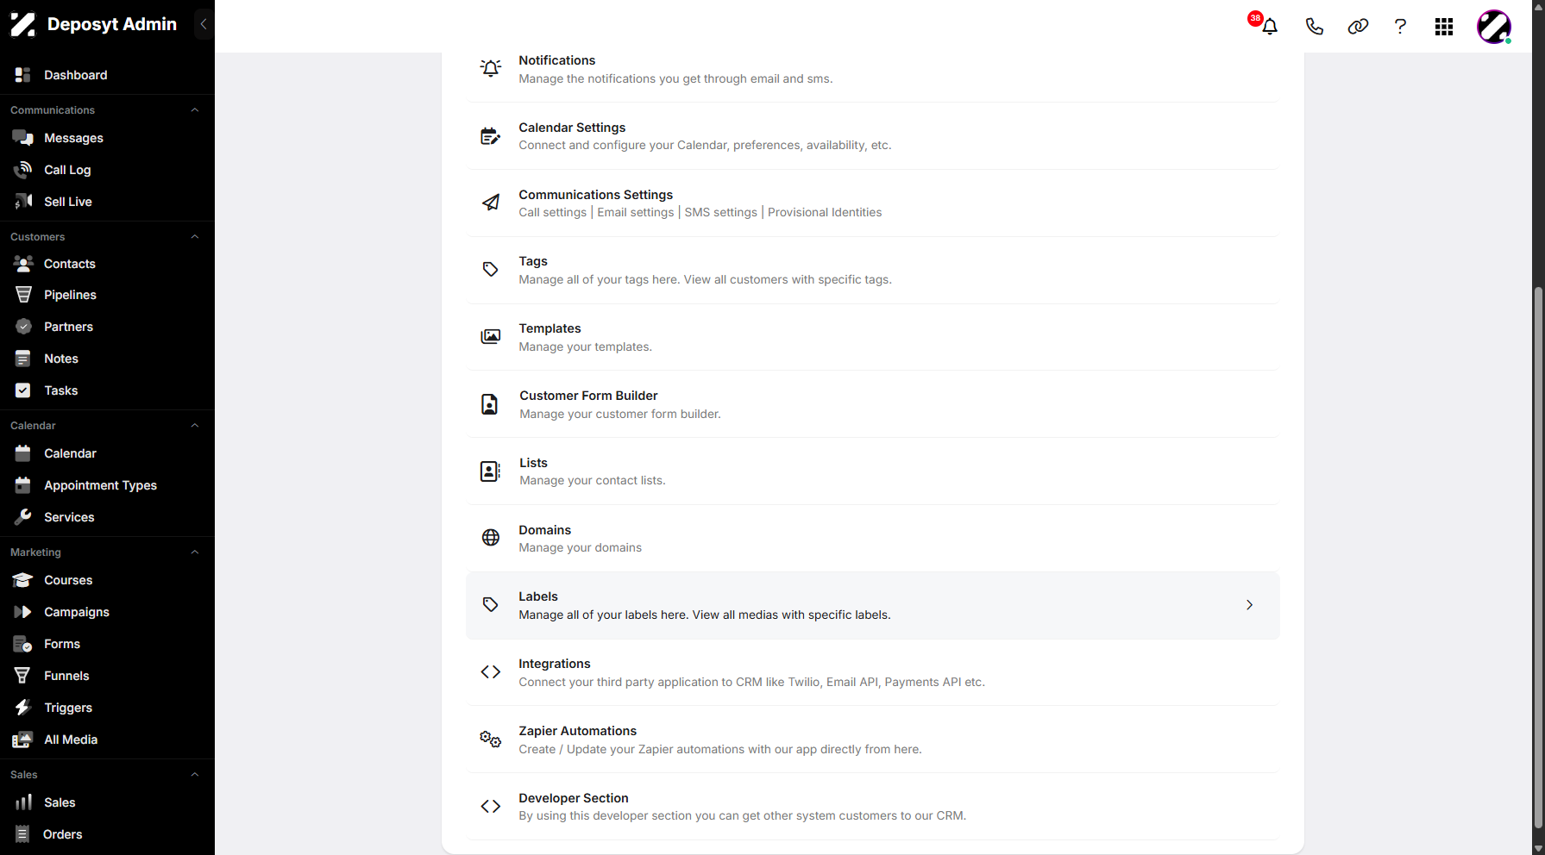
Task: Open the Email settings link
Action: tap(636, 212)
